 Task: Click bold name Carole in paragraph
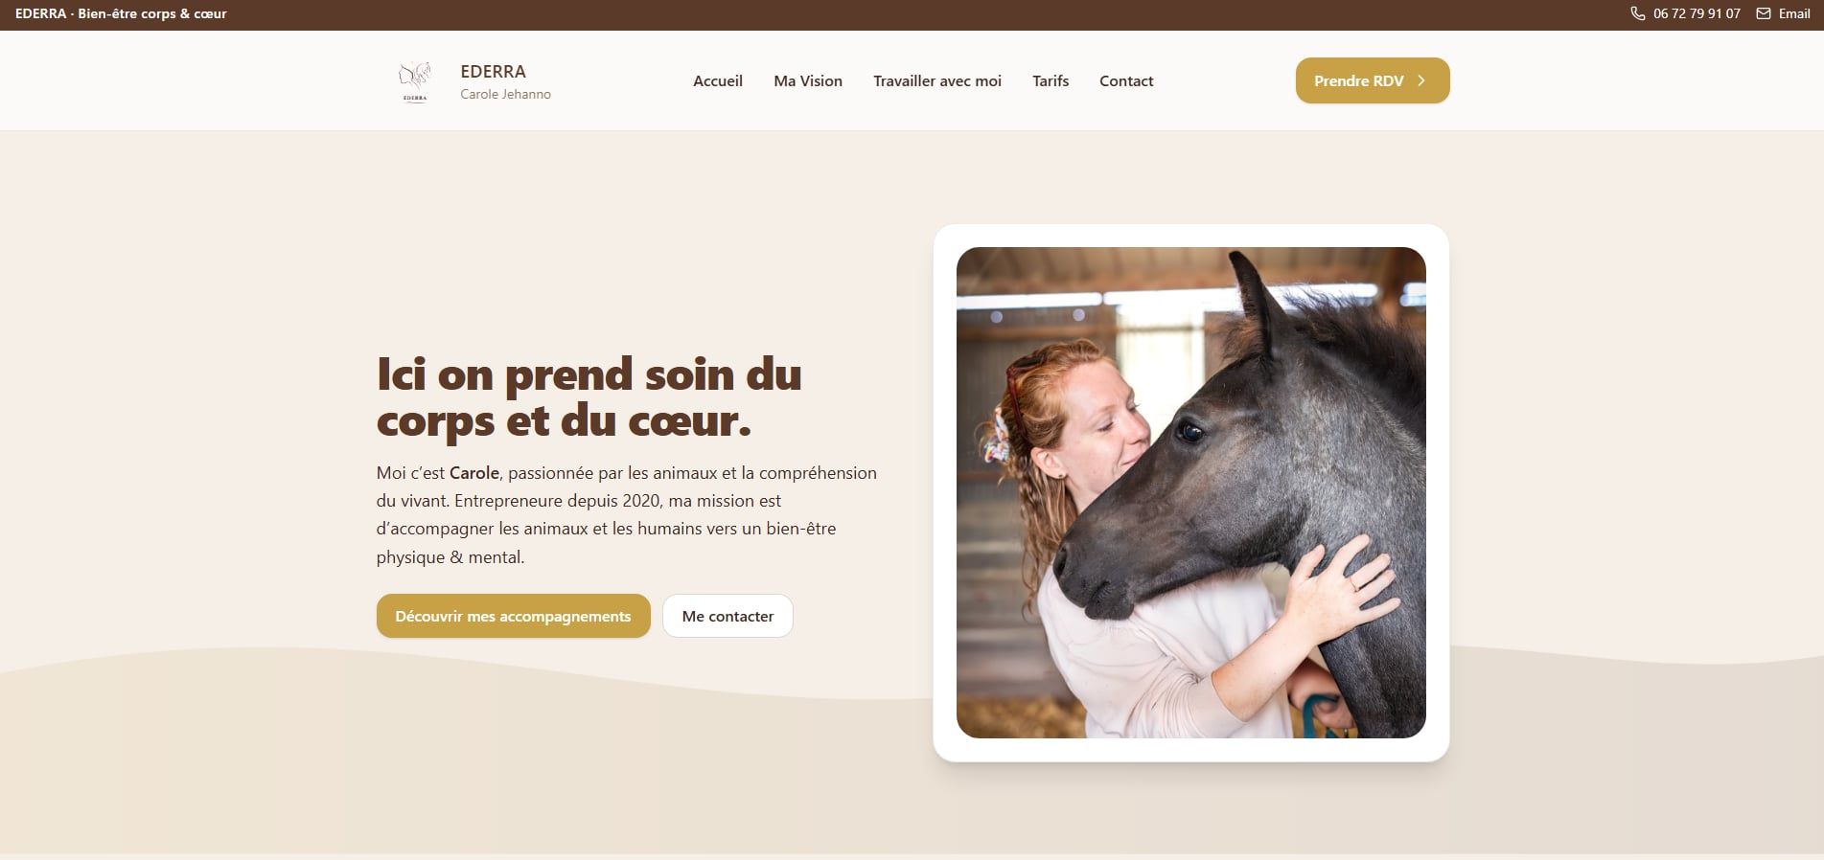point(474,473)
